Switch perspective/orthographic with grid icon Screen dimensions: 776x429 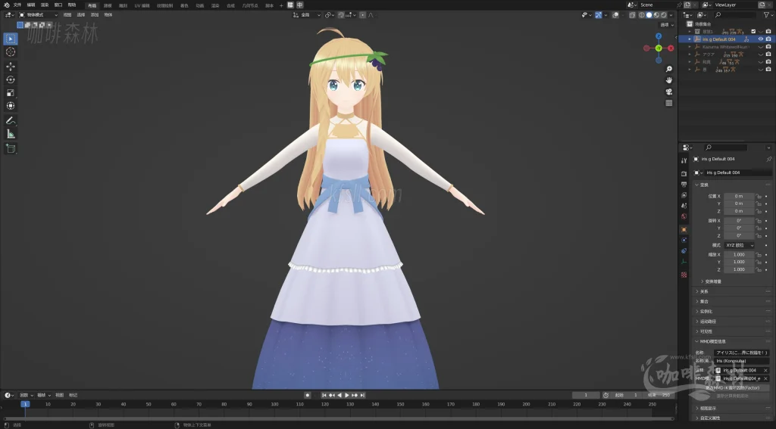click(x=668, y=104)
